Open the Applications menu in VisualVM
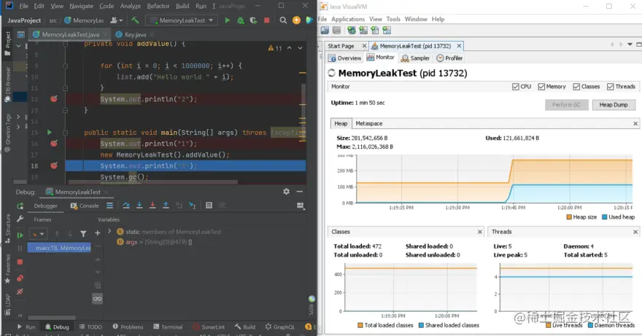Screen dimensions: 642x336 pyautogui.click(x=347, y=19)
